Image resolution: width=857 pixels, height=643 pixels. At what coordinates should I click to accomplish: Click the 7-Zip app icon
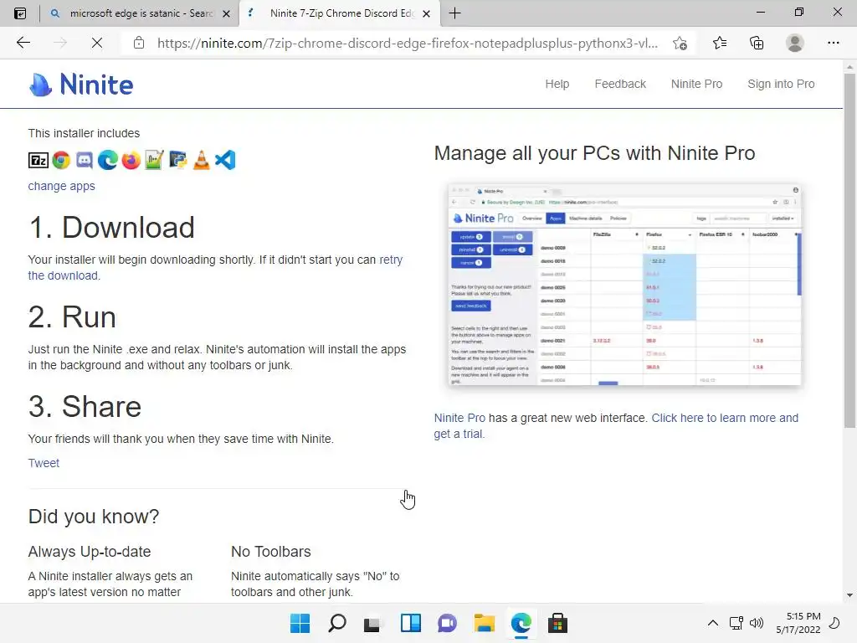(x=38, y=160)
